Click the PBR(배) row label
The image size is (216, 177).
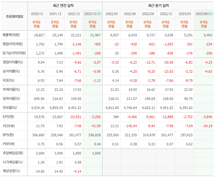click(x=9, y=144)
